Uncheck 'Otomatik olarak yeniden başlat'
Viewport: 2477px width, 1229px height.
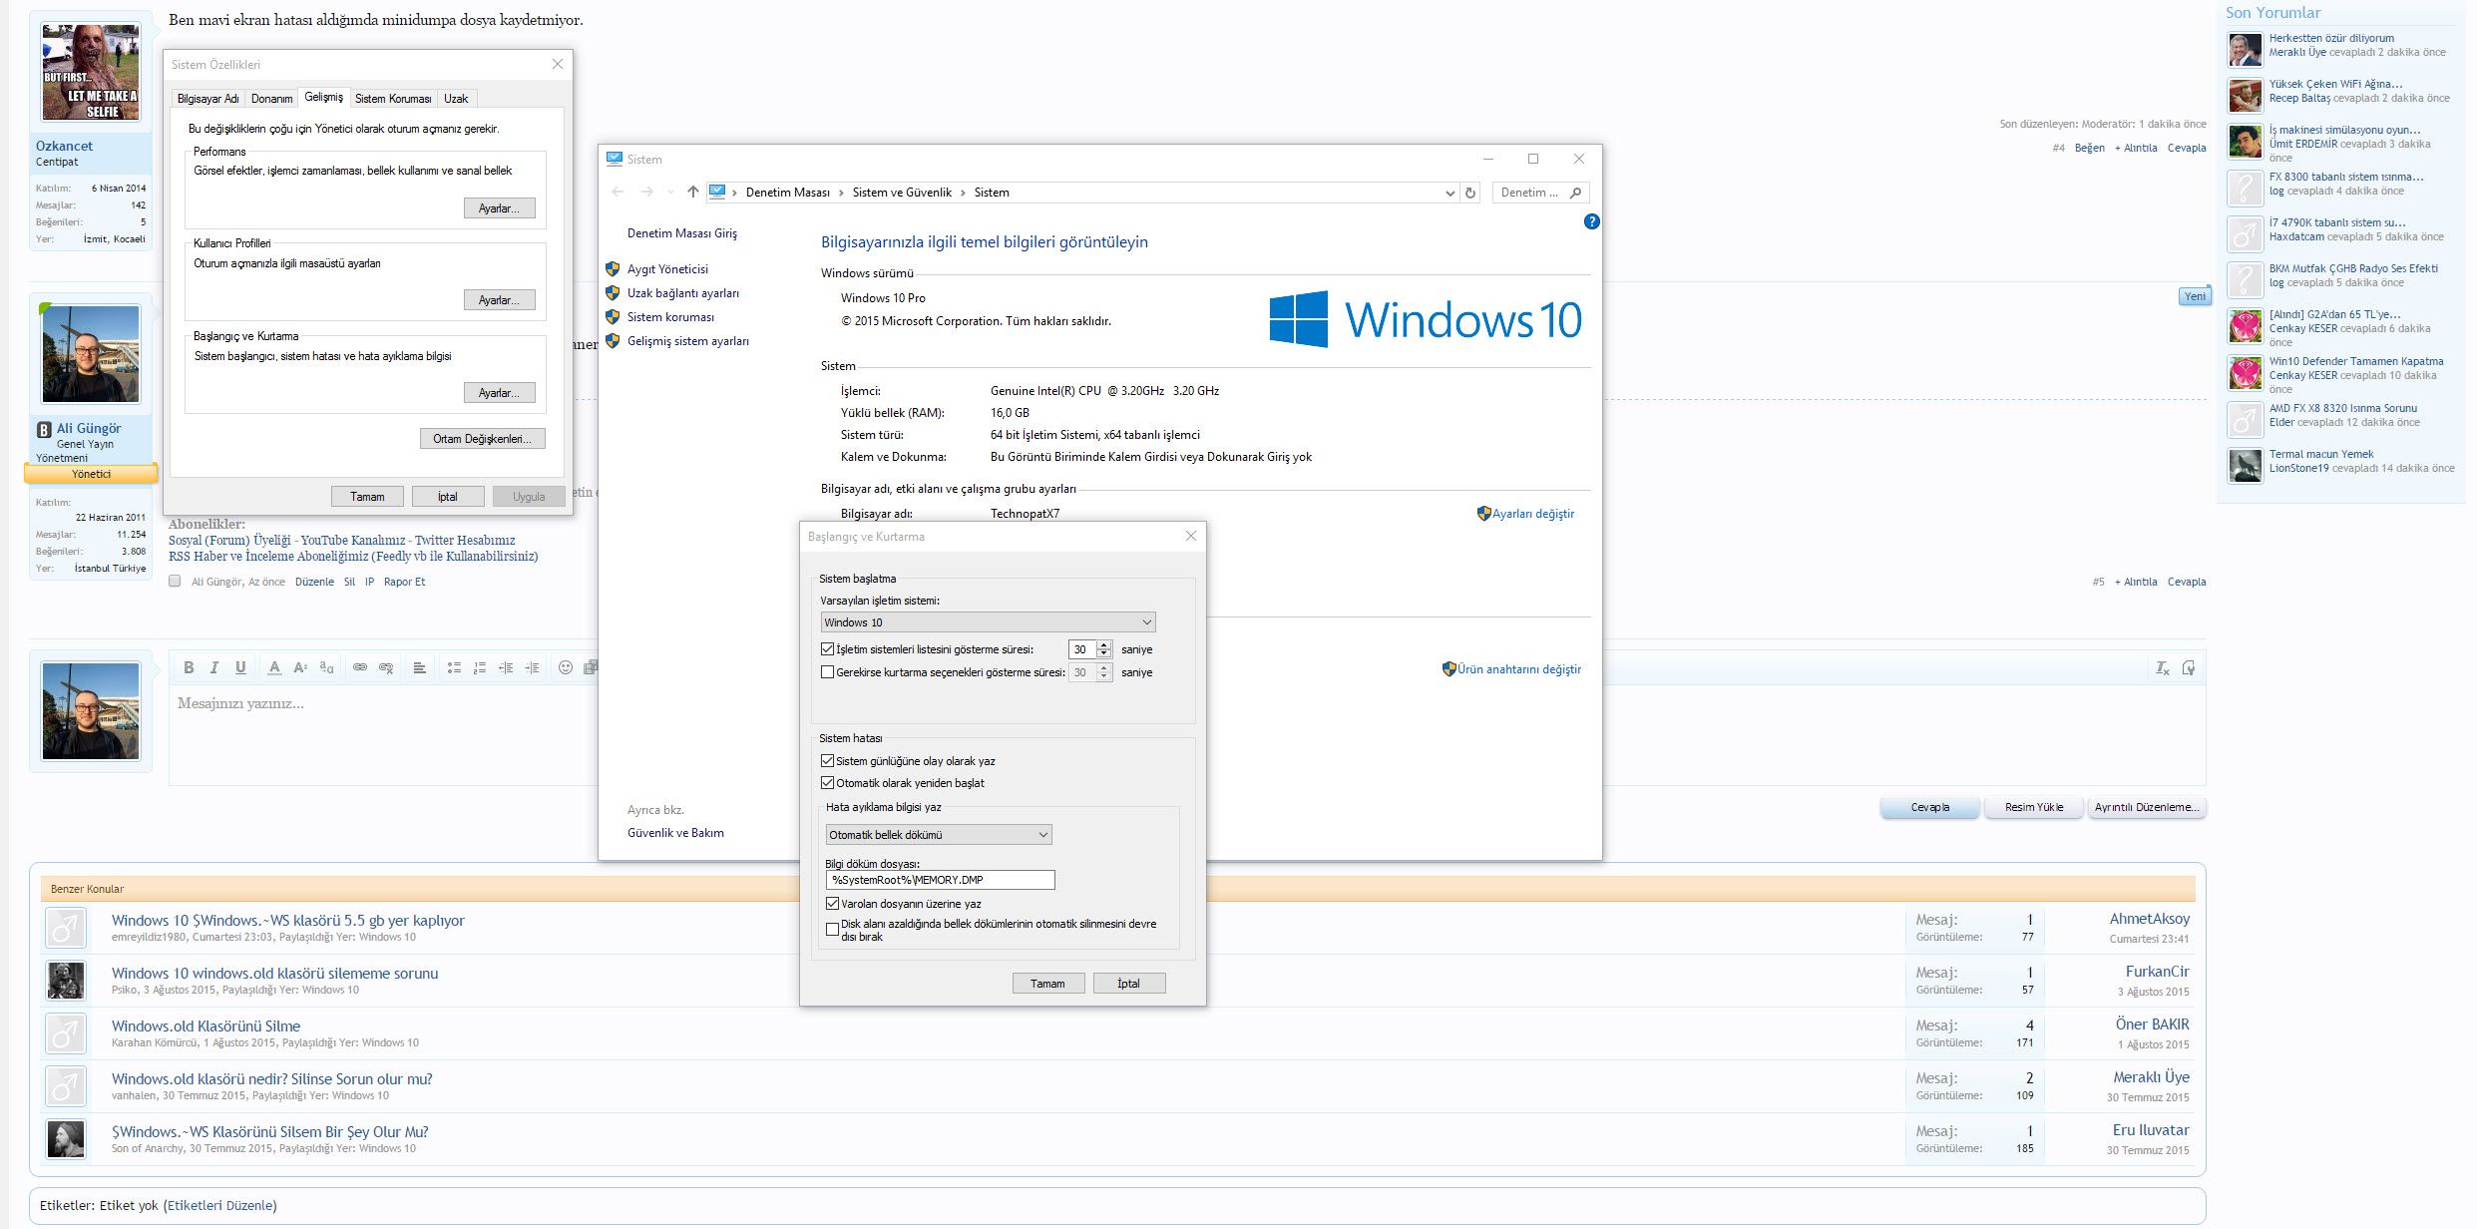pos(827,783)
